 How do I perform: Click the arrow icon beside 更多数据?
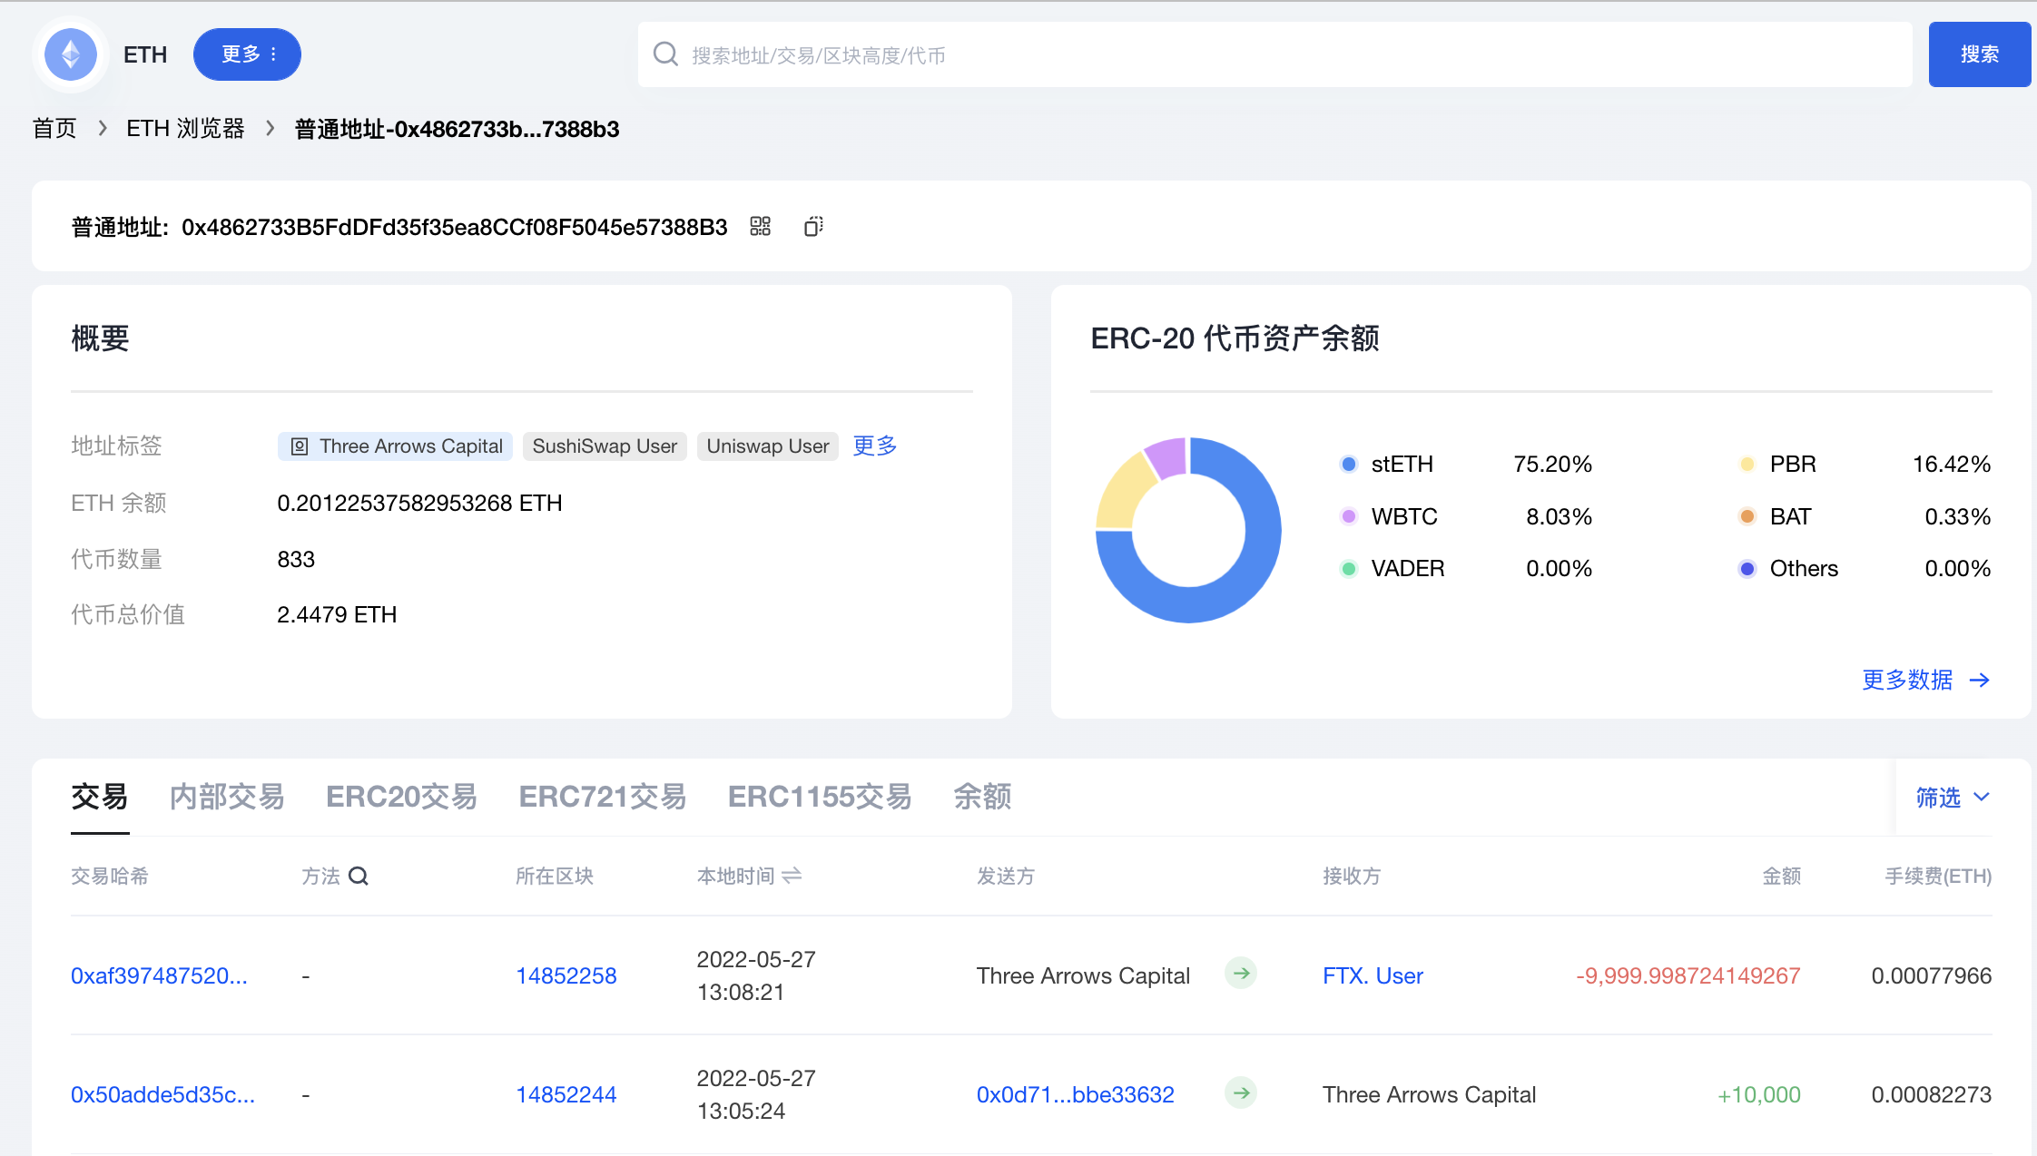1980,680
